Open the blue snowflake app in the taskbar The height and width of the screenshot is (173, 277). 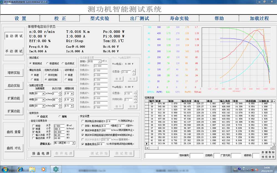(x=55, y=169)
